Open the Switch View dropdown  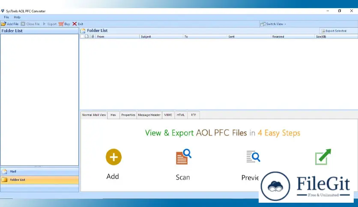point(273,24)
